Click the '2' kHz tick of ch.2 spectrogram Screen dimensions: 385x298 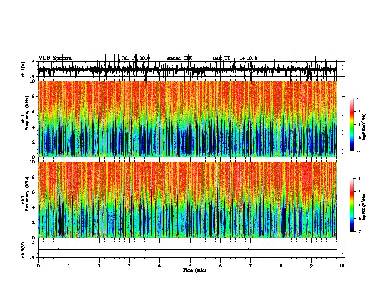click(x=34, y=223)
